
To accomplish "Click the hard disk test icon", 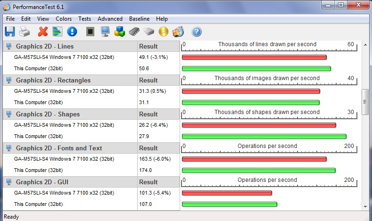I will coord(149,32).
